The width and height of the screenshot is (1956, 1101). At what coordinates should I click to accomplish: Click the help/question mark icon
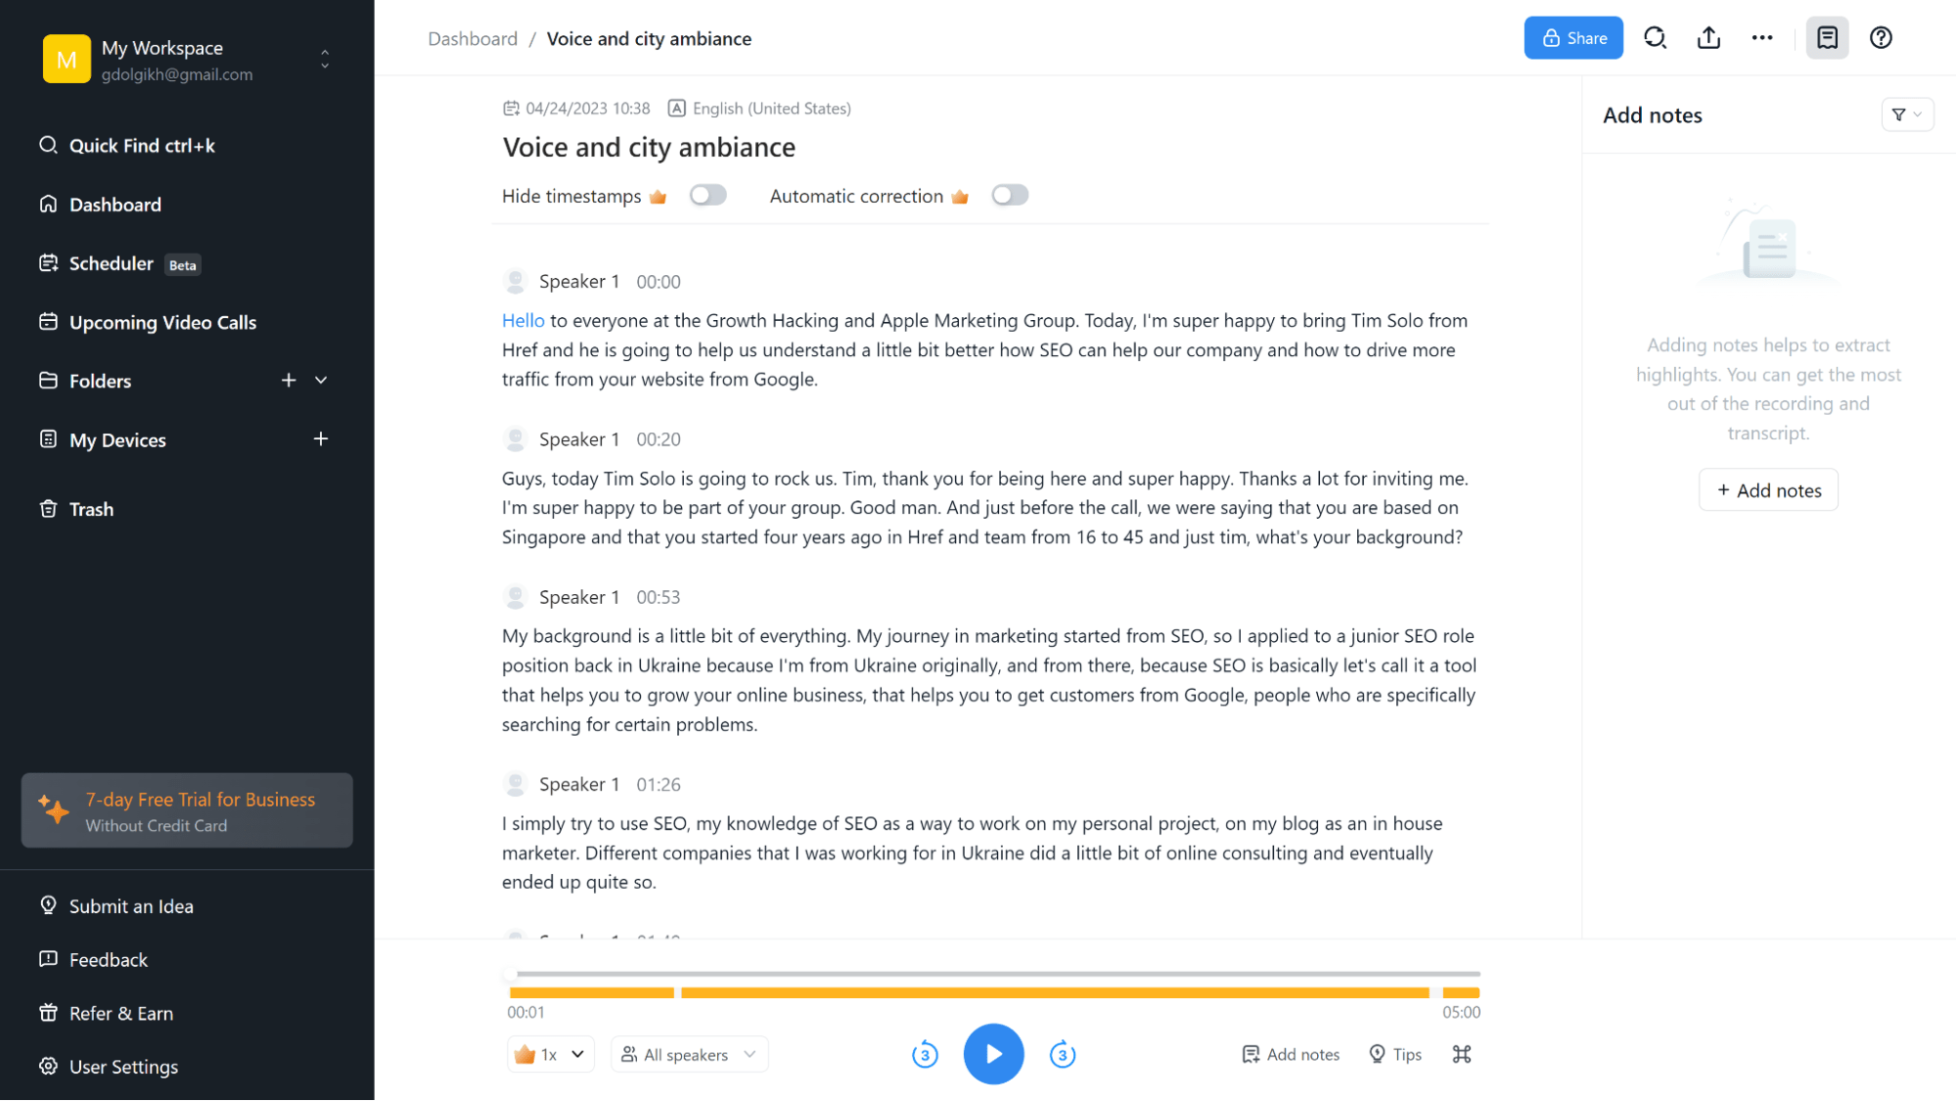(x=1882, y=36)
